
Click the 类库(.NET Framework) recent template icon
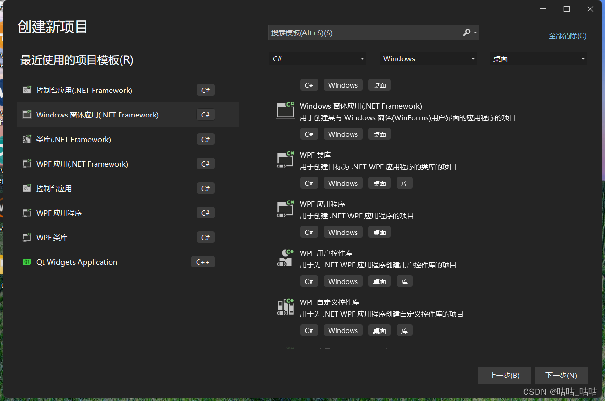click(27, 139)
